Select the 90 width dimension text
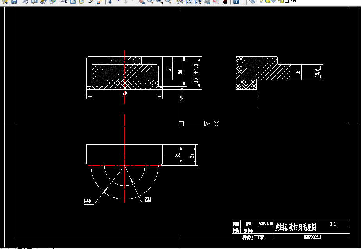Image resolution: width=361 pixels, height=249 pixels. 124,93
